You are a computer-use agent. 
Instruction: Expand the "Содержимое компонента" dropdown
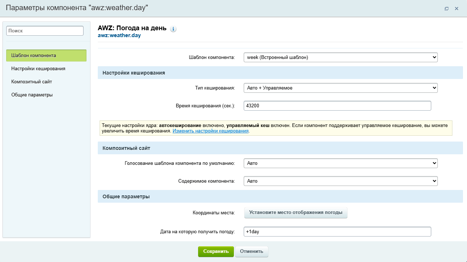(x=340, y=181)
